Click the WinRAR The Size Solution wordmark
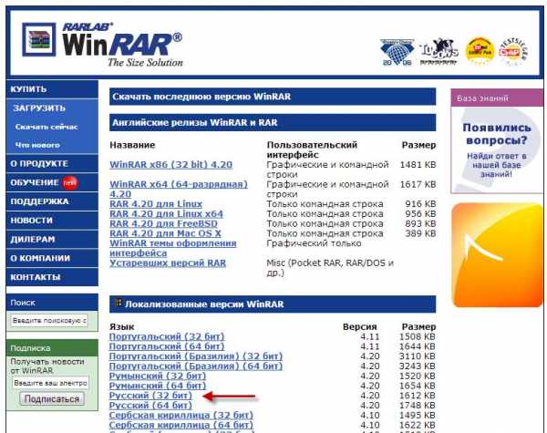 (x=122, y=45)
